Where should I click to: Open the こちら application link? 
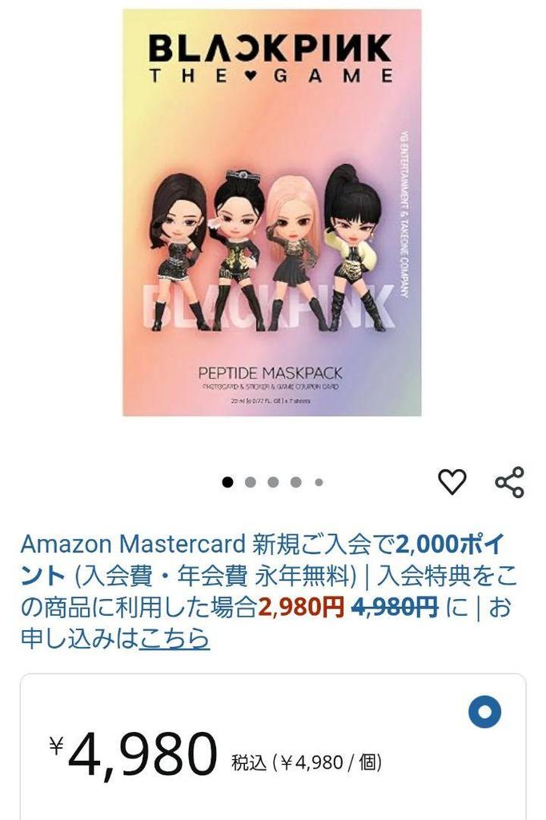[x=175, y=638]
